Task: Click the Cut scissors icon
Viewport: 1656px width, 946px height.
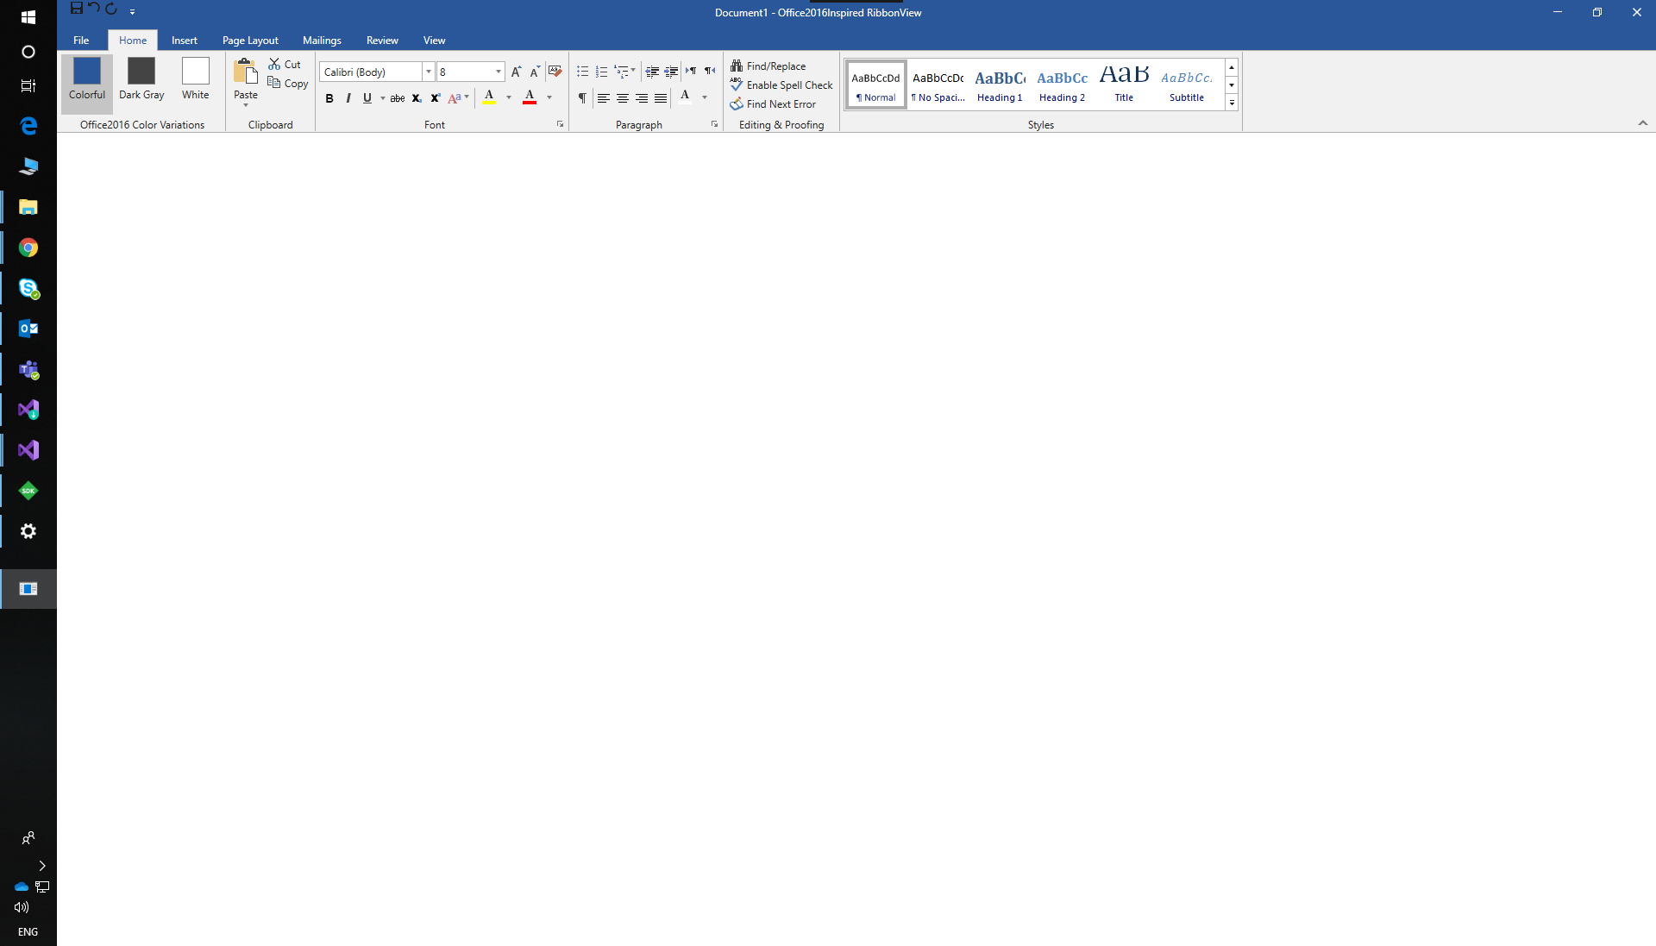Action: [x=274, y=65]
